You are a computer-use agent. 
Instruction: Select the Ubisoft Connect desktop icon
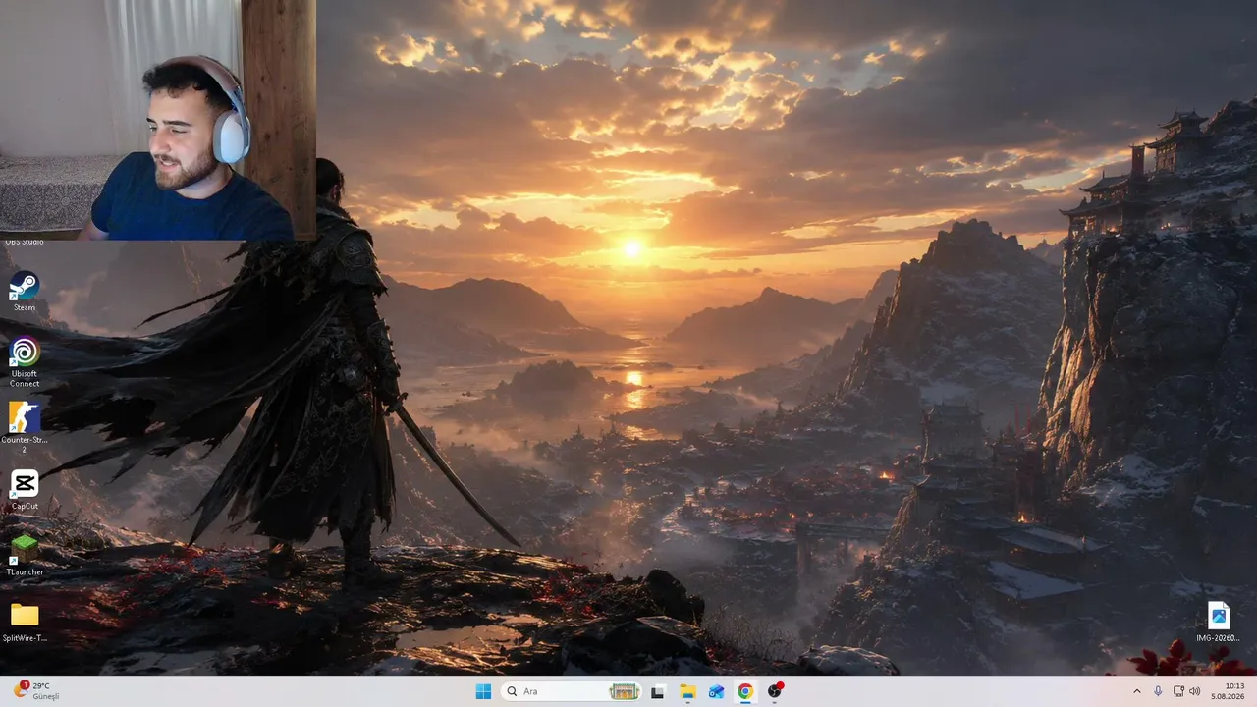point(25,362)
